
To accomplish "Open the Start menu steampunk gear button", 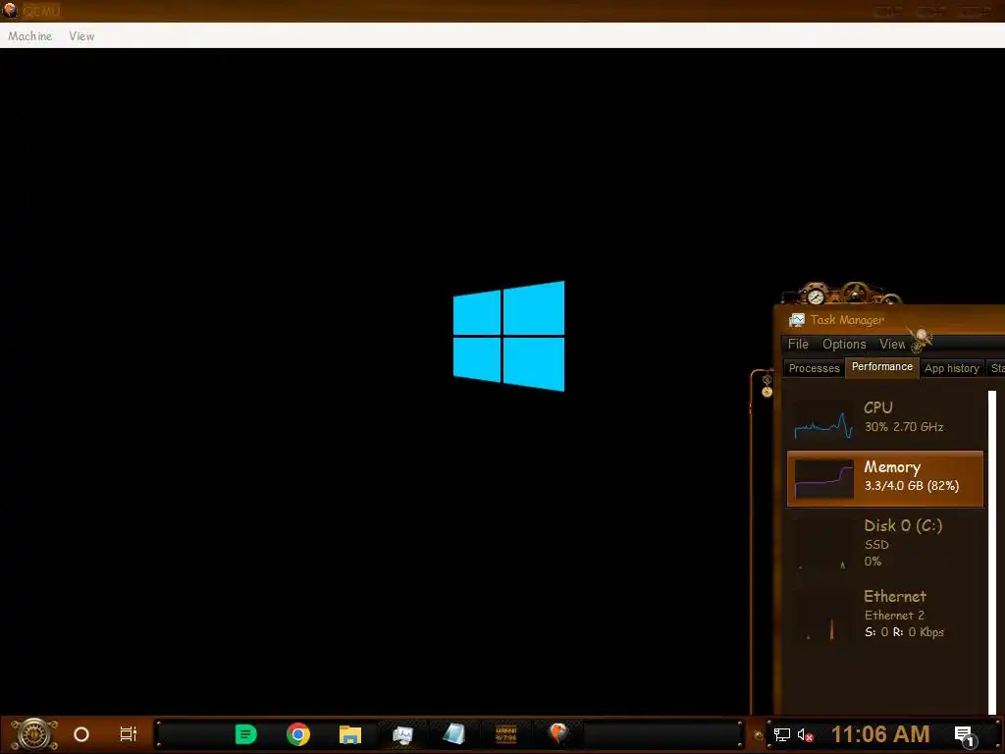I will [34, 734].
